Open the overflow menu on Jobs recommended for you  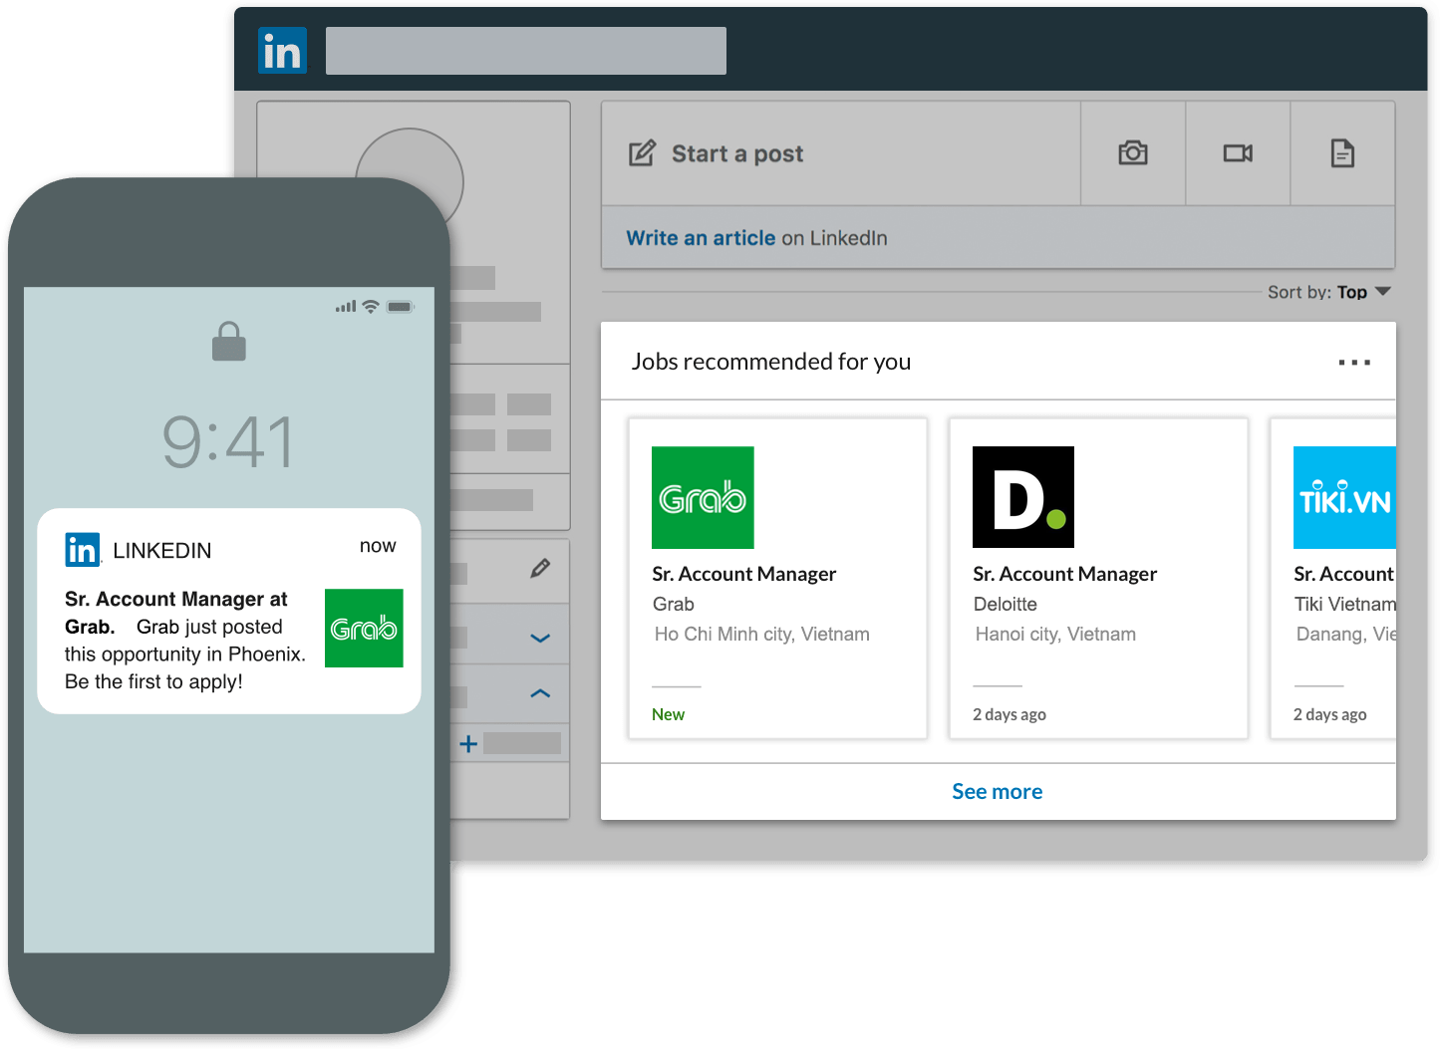1354,362
